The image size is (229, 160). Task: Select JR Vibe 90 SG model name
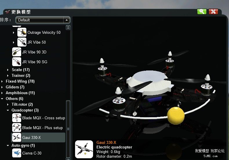tap(35, 62)
